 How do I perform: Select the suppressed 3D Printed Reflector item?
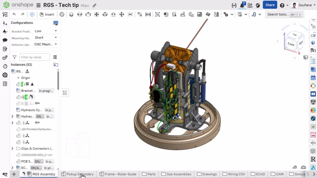36,129
